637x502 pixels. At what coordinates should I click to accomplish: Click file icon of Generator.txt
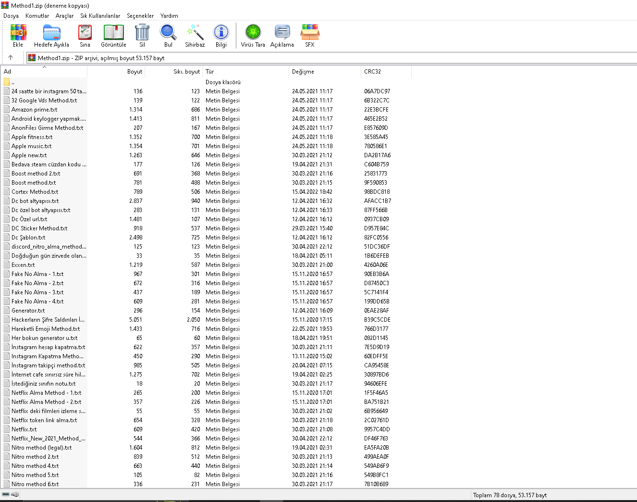click(x=7, y=311)
